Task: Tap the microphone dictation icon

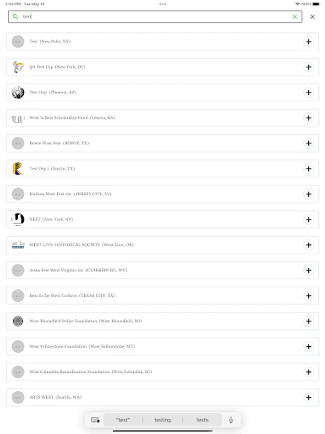Action: (x=231, y=420)
